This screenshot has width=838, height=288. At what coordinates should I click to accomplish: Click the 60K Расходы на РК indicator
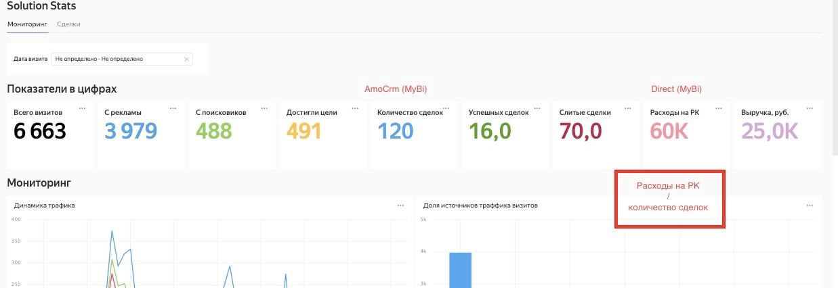669,131
